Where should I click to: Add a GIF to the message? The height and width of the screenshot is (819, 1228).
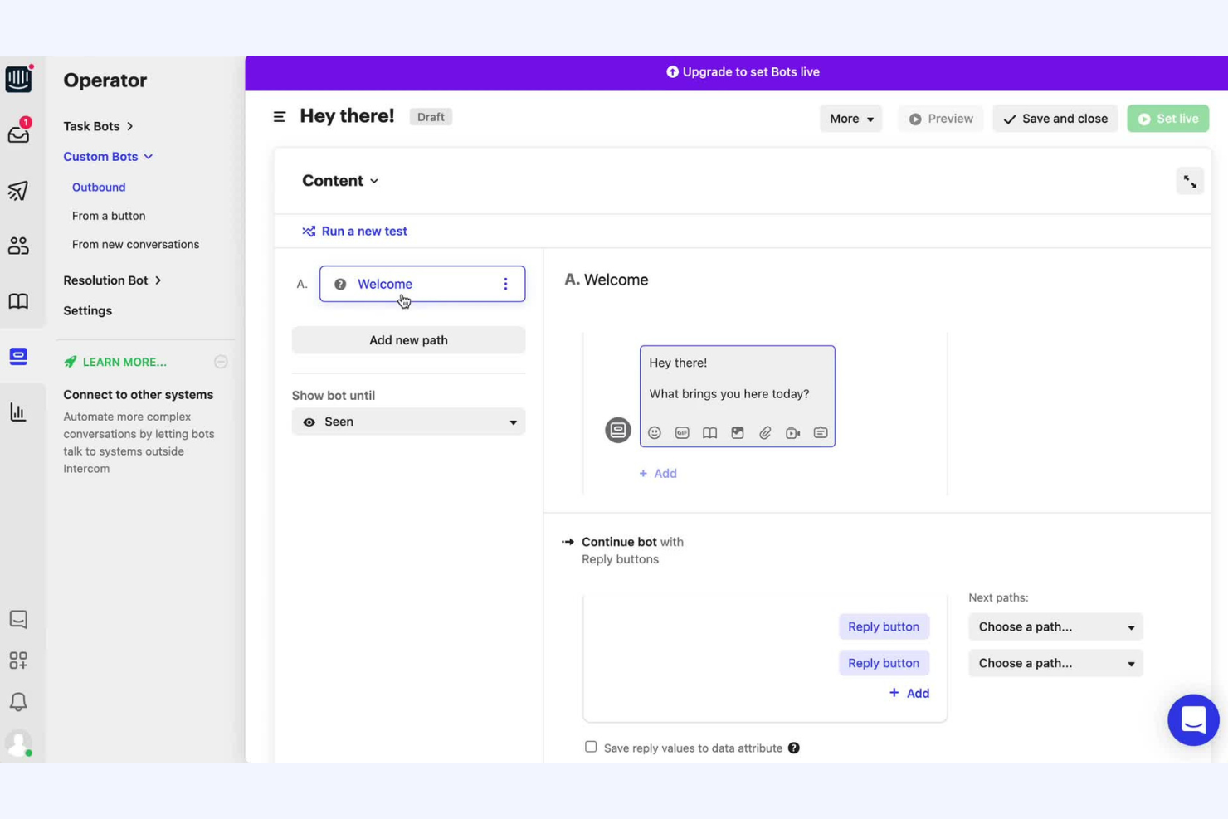click(x=682, y=432)
